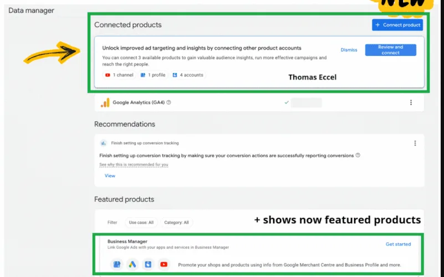This screenshot has width=444, height=277.
Task: Click the Business Profile icon under Business Manager
Action: [x=116, y=265]
